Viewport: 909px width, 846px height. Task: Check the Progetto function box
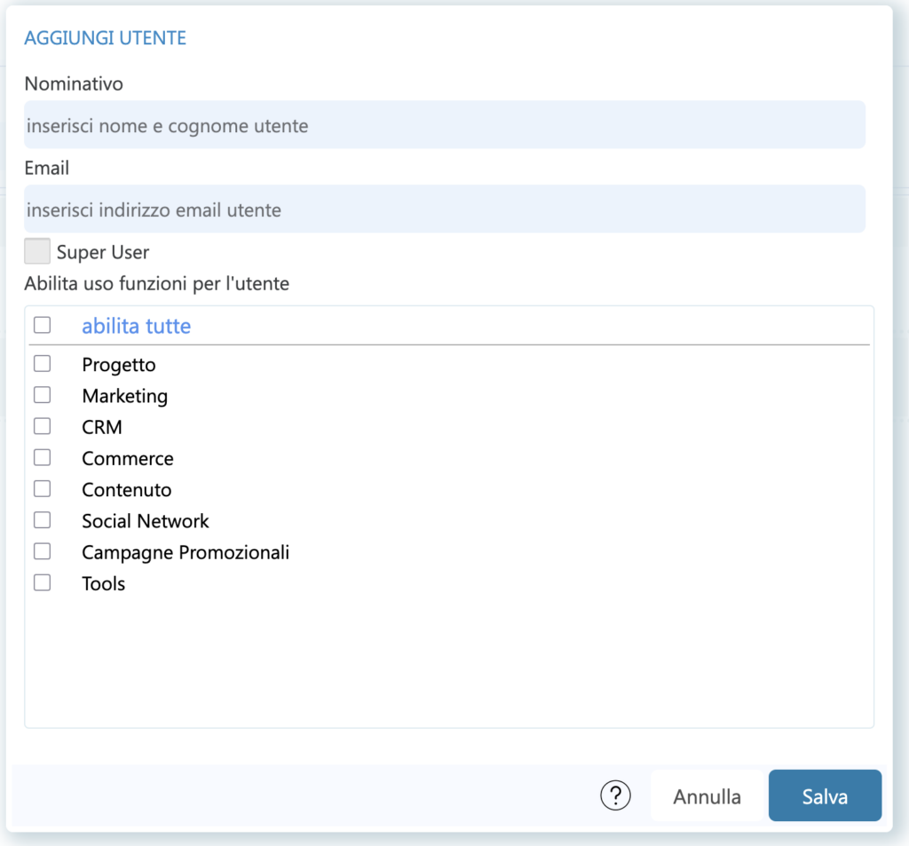(x=43, y=364)
